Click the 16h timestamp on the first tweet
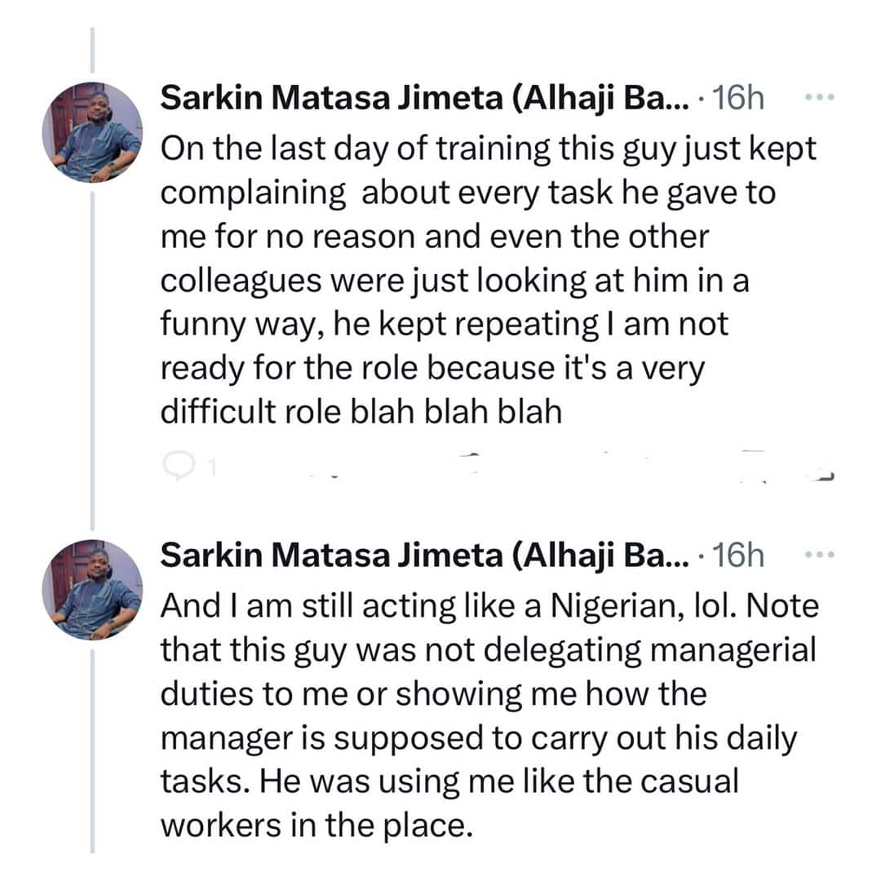The height and width of the screenshot is (881, 881). point(738,99)
